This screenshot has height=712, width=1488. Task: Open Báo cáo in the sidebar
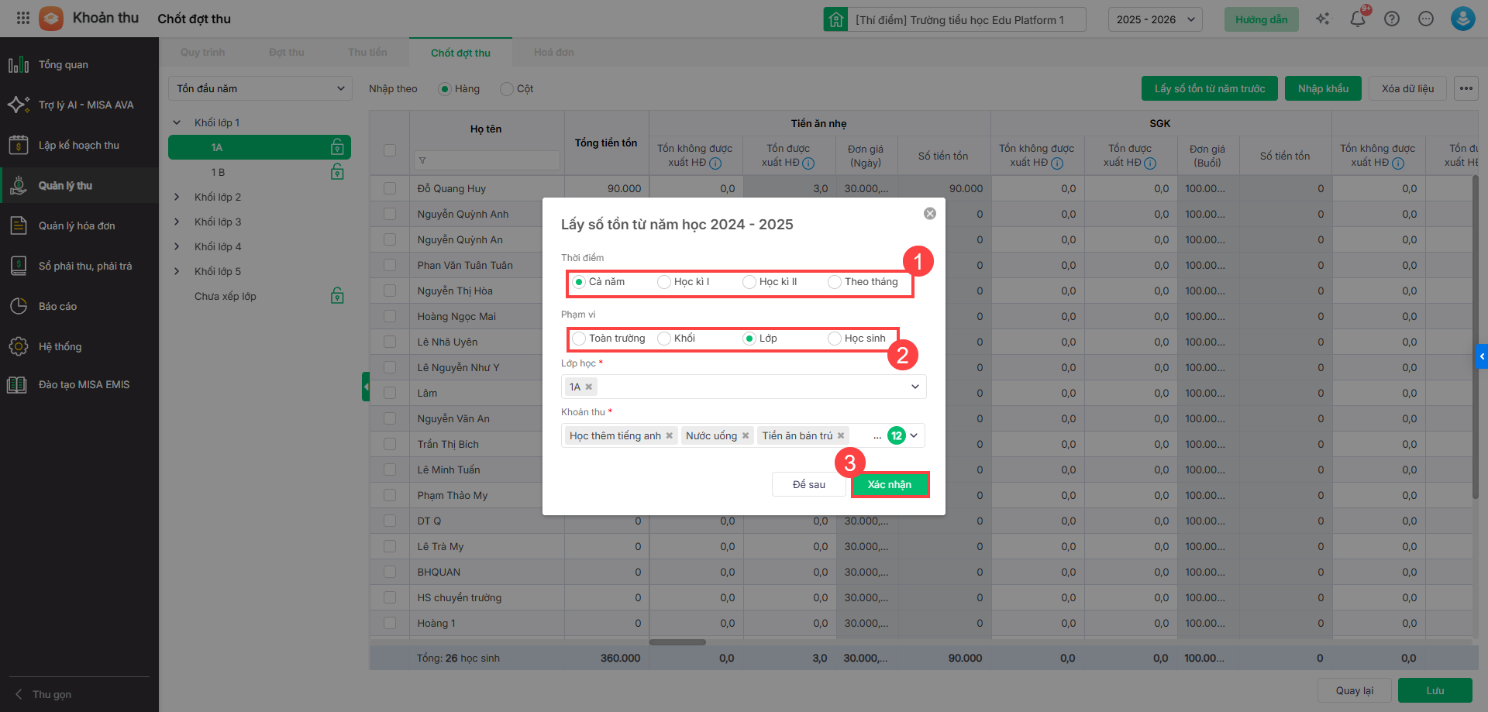coord(57,306)
